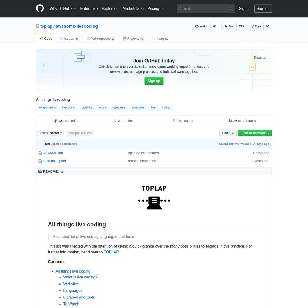The height and width of the screenshot is (308, 308).
Task: Open the TOPLAP link in README paragraph
Action: (x=111, y=252)
